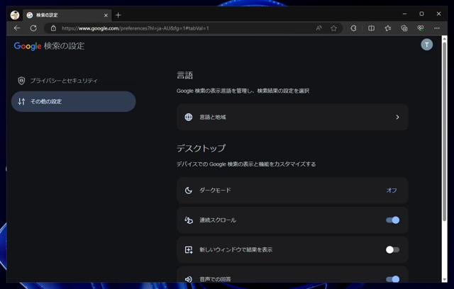Screen dimensions: 454x289
Task: Reload the page with the refresh icon
Action: pyautogui.click(x=33, y=28)
